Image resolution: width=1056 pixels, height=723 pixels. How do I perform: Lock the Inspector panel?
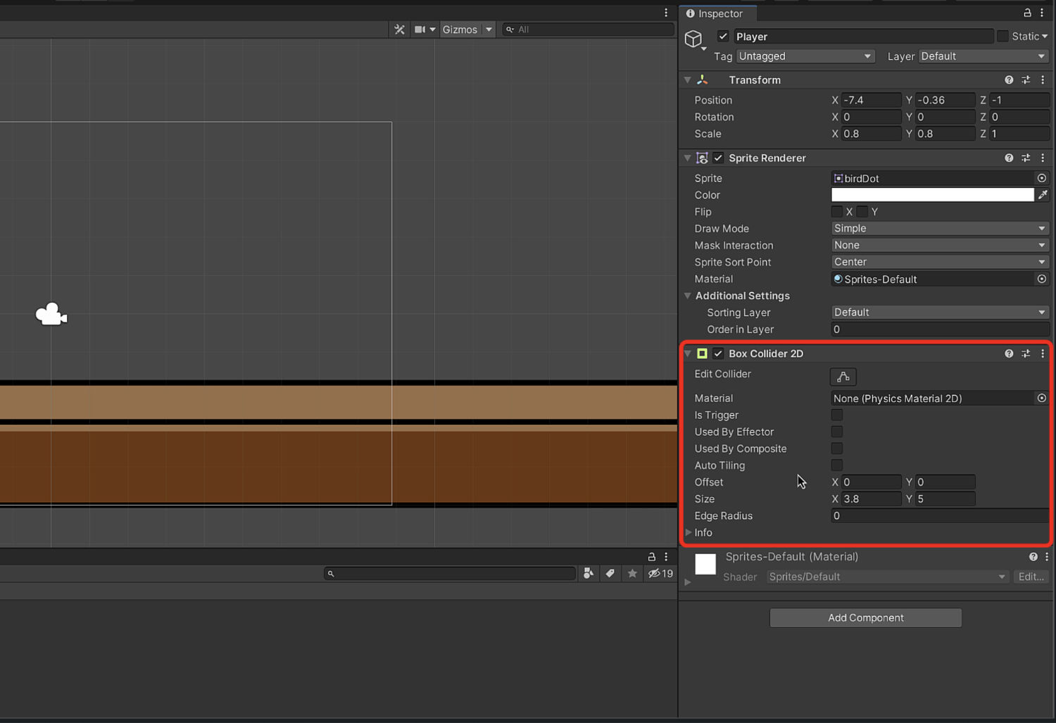pos(1027,13)
